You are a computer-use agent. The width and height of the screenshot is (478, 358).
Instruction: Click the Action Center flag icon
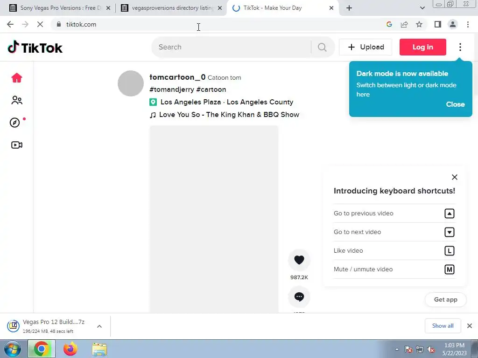[408, 349]
